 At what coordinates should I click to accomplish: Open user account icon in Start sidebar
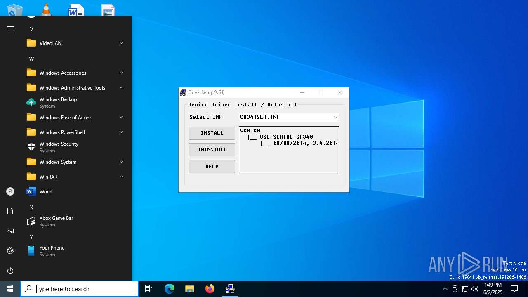pyautogui.click(x=10, y=191)
